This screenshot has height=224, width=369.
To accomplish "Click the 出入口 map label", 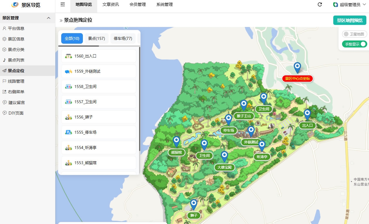I will (x=307, y=125).
